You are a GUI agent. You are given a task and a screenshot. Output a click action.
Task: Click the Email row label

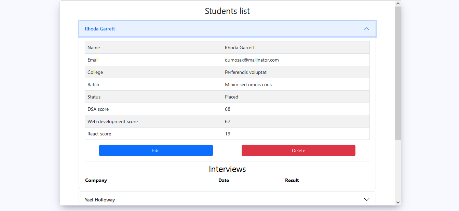click(x=93, y=60)
